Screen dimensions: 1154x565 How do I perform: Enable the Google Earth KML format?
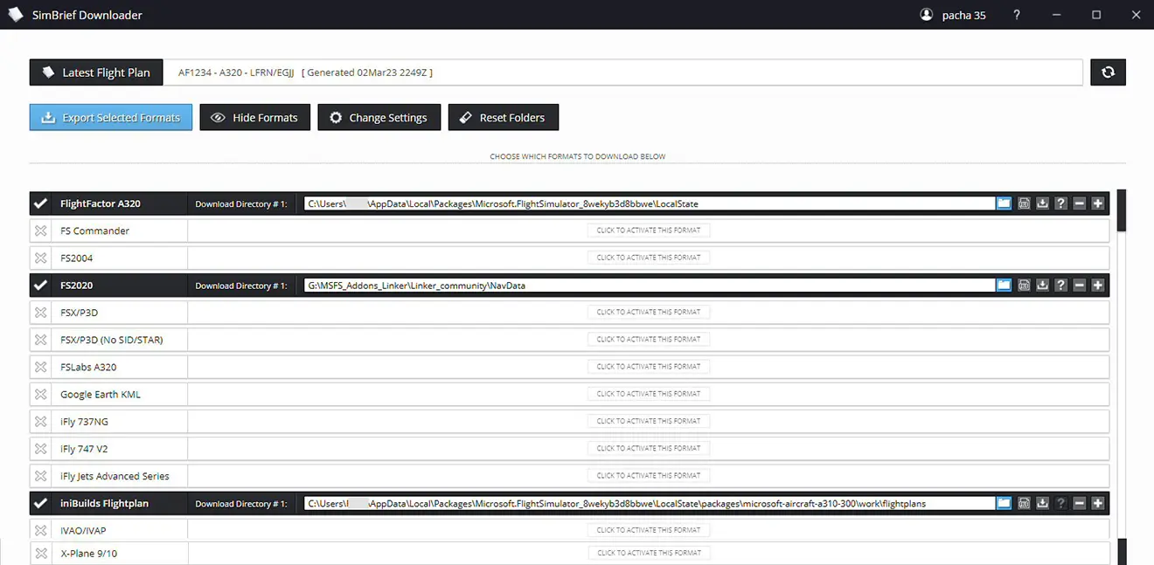[x=40, y=394]
